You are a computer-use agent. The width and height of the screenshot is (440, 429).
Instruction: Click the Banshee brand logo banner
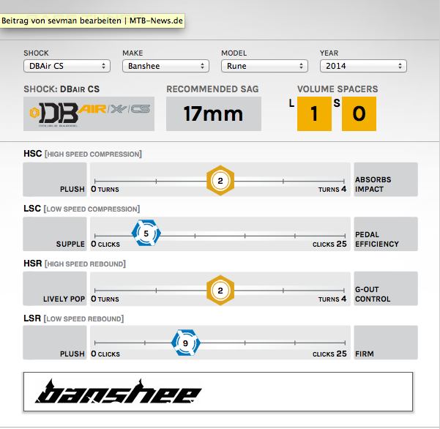218,390
